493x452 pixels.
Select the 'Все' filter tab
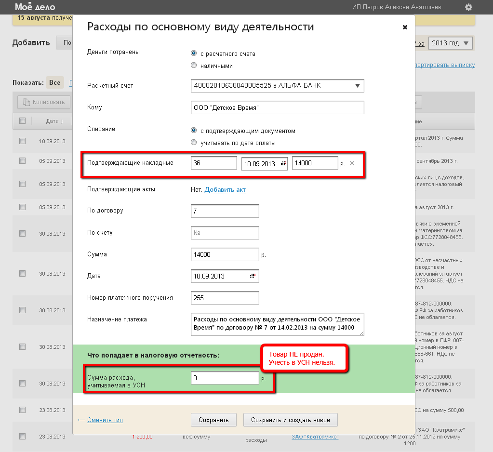coord(54,83)
